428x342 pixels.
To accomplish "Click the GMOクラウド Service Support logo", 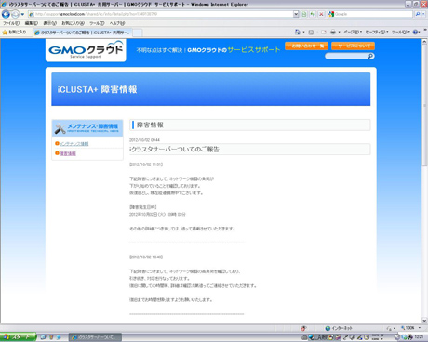I will pyautogui.click(x=86, y=50).
